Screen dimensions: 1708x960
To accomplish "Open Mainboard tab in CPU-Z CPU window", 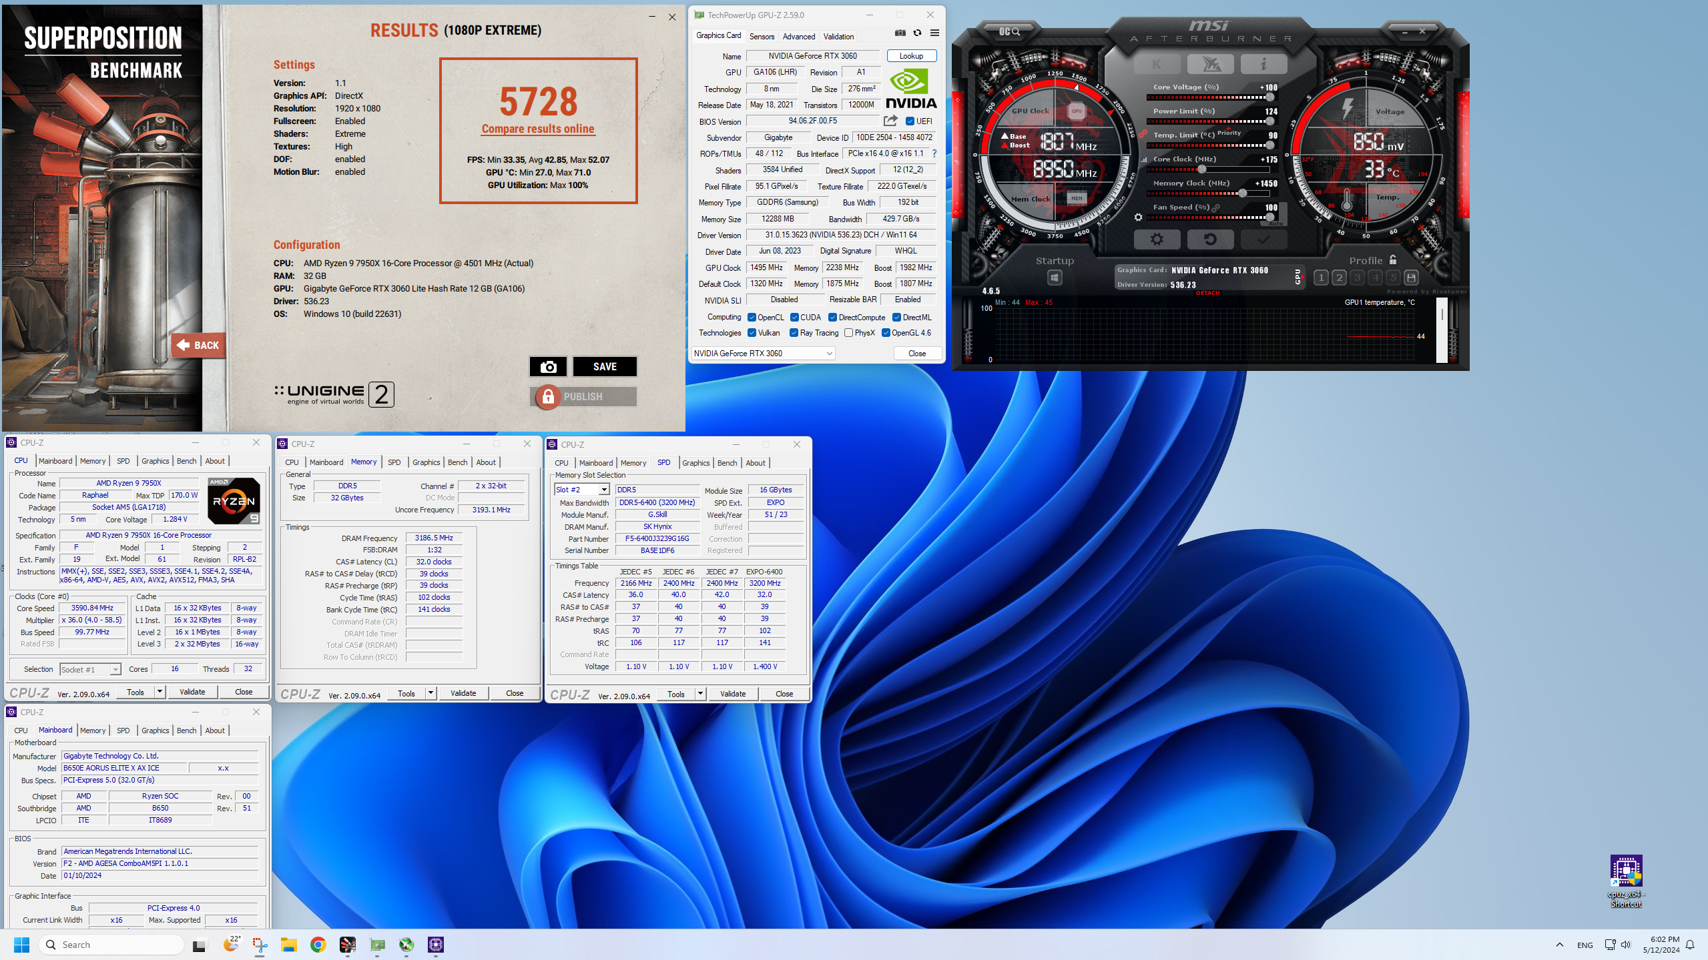I will coord(55,460).
